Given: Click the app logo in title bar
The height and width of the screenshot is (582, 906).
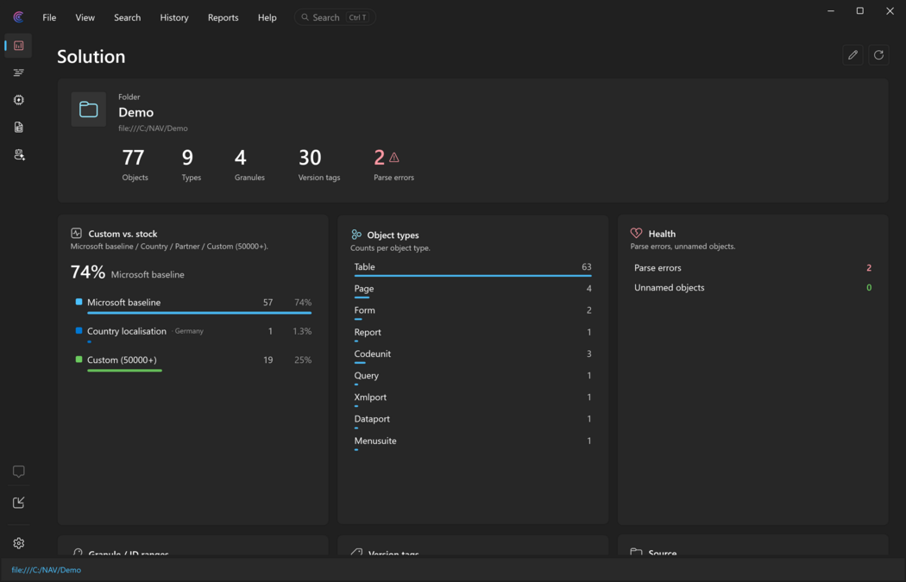Looking at the screenshot, I should click(18, 17).
